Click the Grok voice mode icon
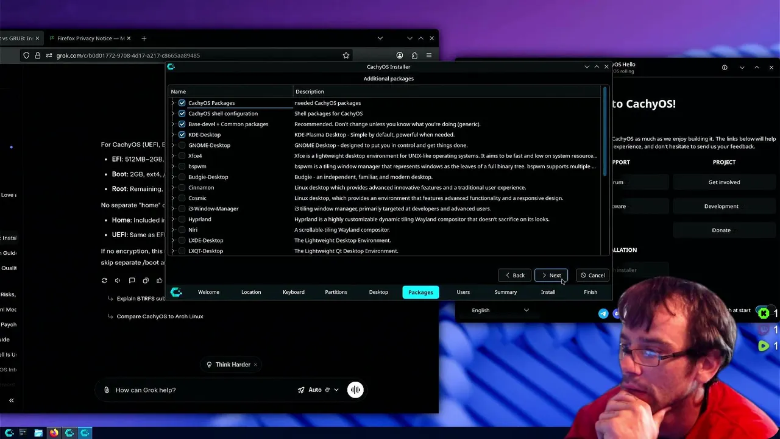 [355, 390]
